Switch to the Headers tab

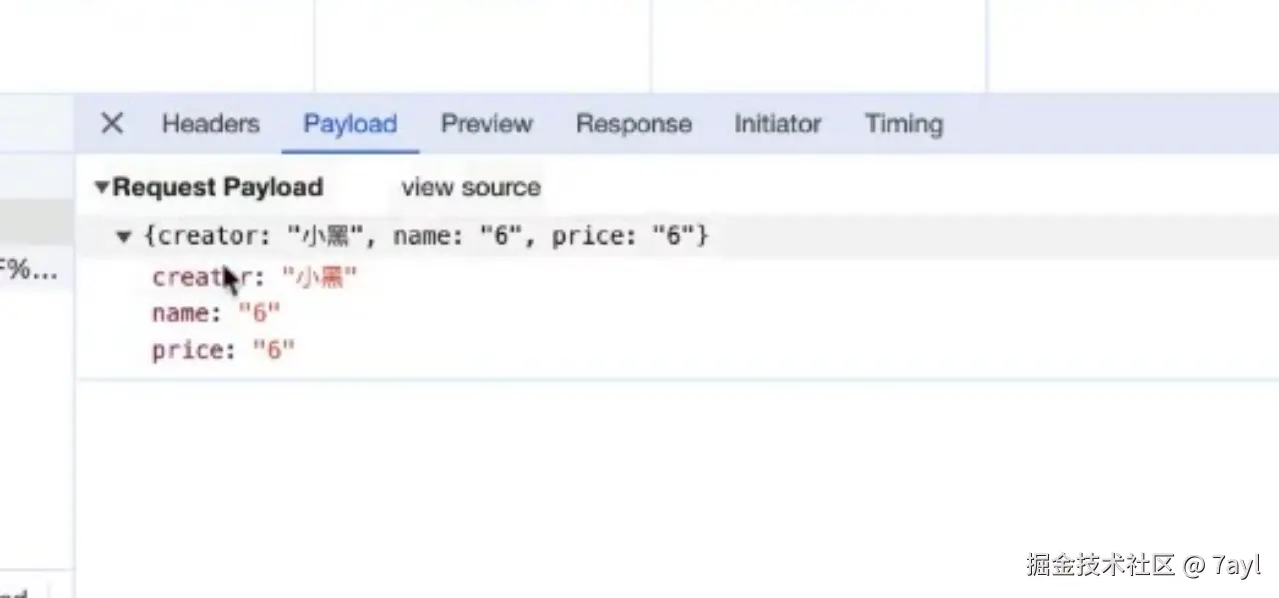tap(210, 124)
